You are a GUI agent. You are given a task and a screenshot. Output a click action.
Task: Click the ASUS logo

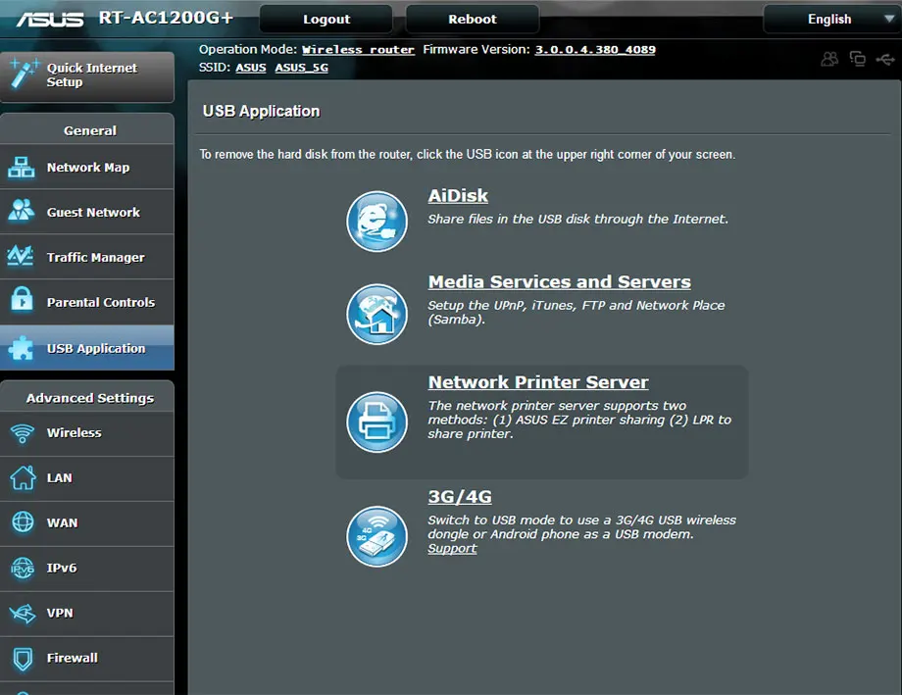click(50, 20)
